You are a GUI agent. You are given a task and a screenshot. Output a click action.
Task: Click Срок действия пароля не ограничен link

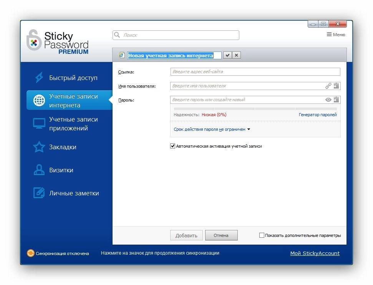pos(209,129)
